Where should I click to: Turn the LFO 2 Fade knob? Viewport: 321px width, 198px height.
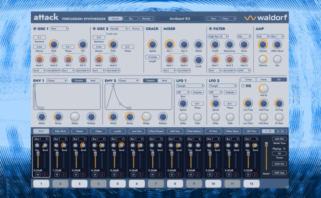[x=230, y=117]
